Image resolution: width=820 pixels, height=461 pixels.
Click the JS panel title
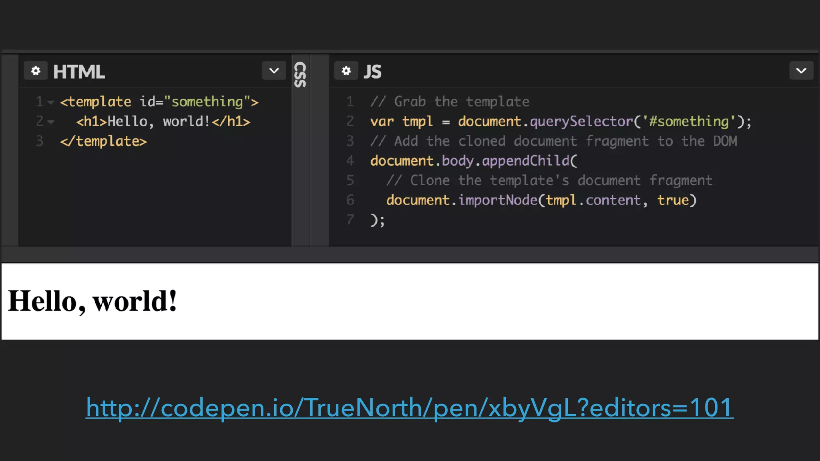coord(372,72)
